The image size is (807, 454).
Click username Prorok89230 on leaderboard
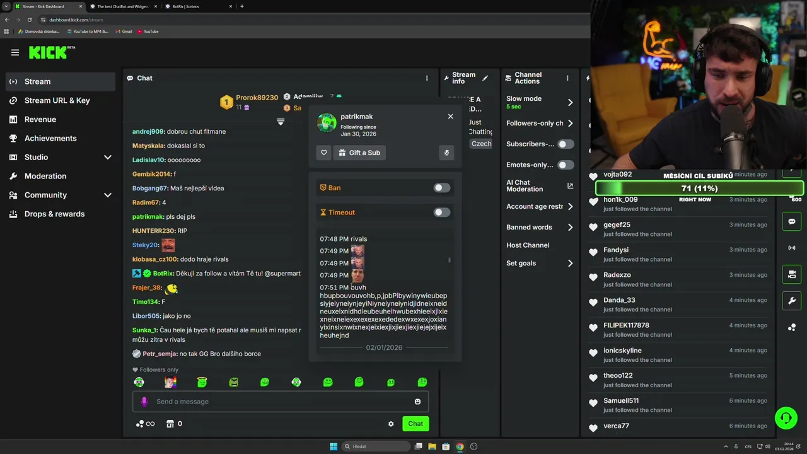257,98
